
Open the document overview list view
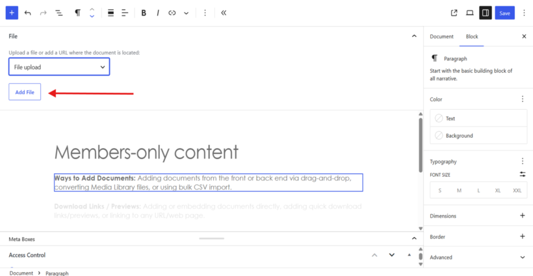[x=58, y=13]
